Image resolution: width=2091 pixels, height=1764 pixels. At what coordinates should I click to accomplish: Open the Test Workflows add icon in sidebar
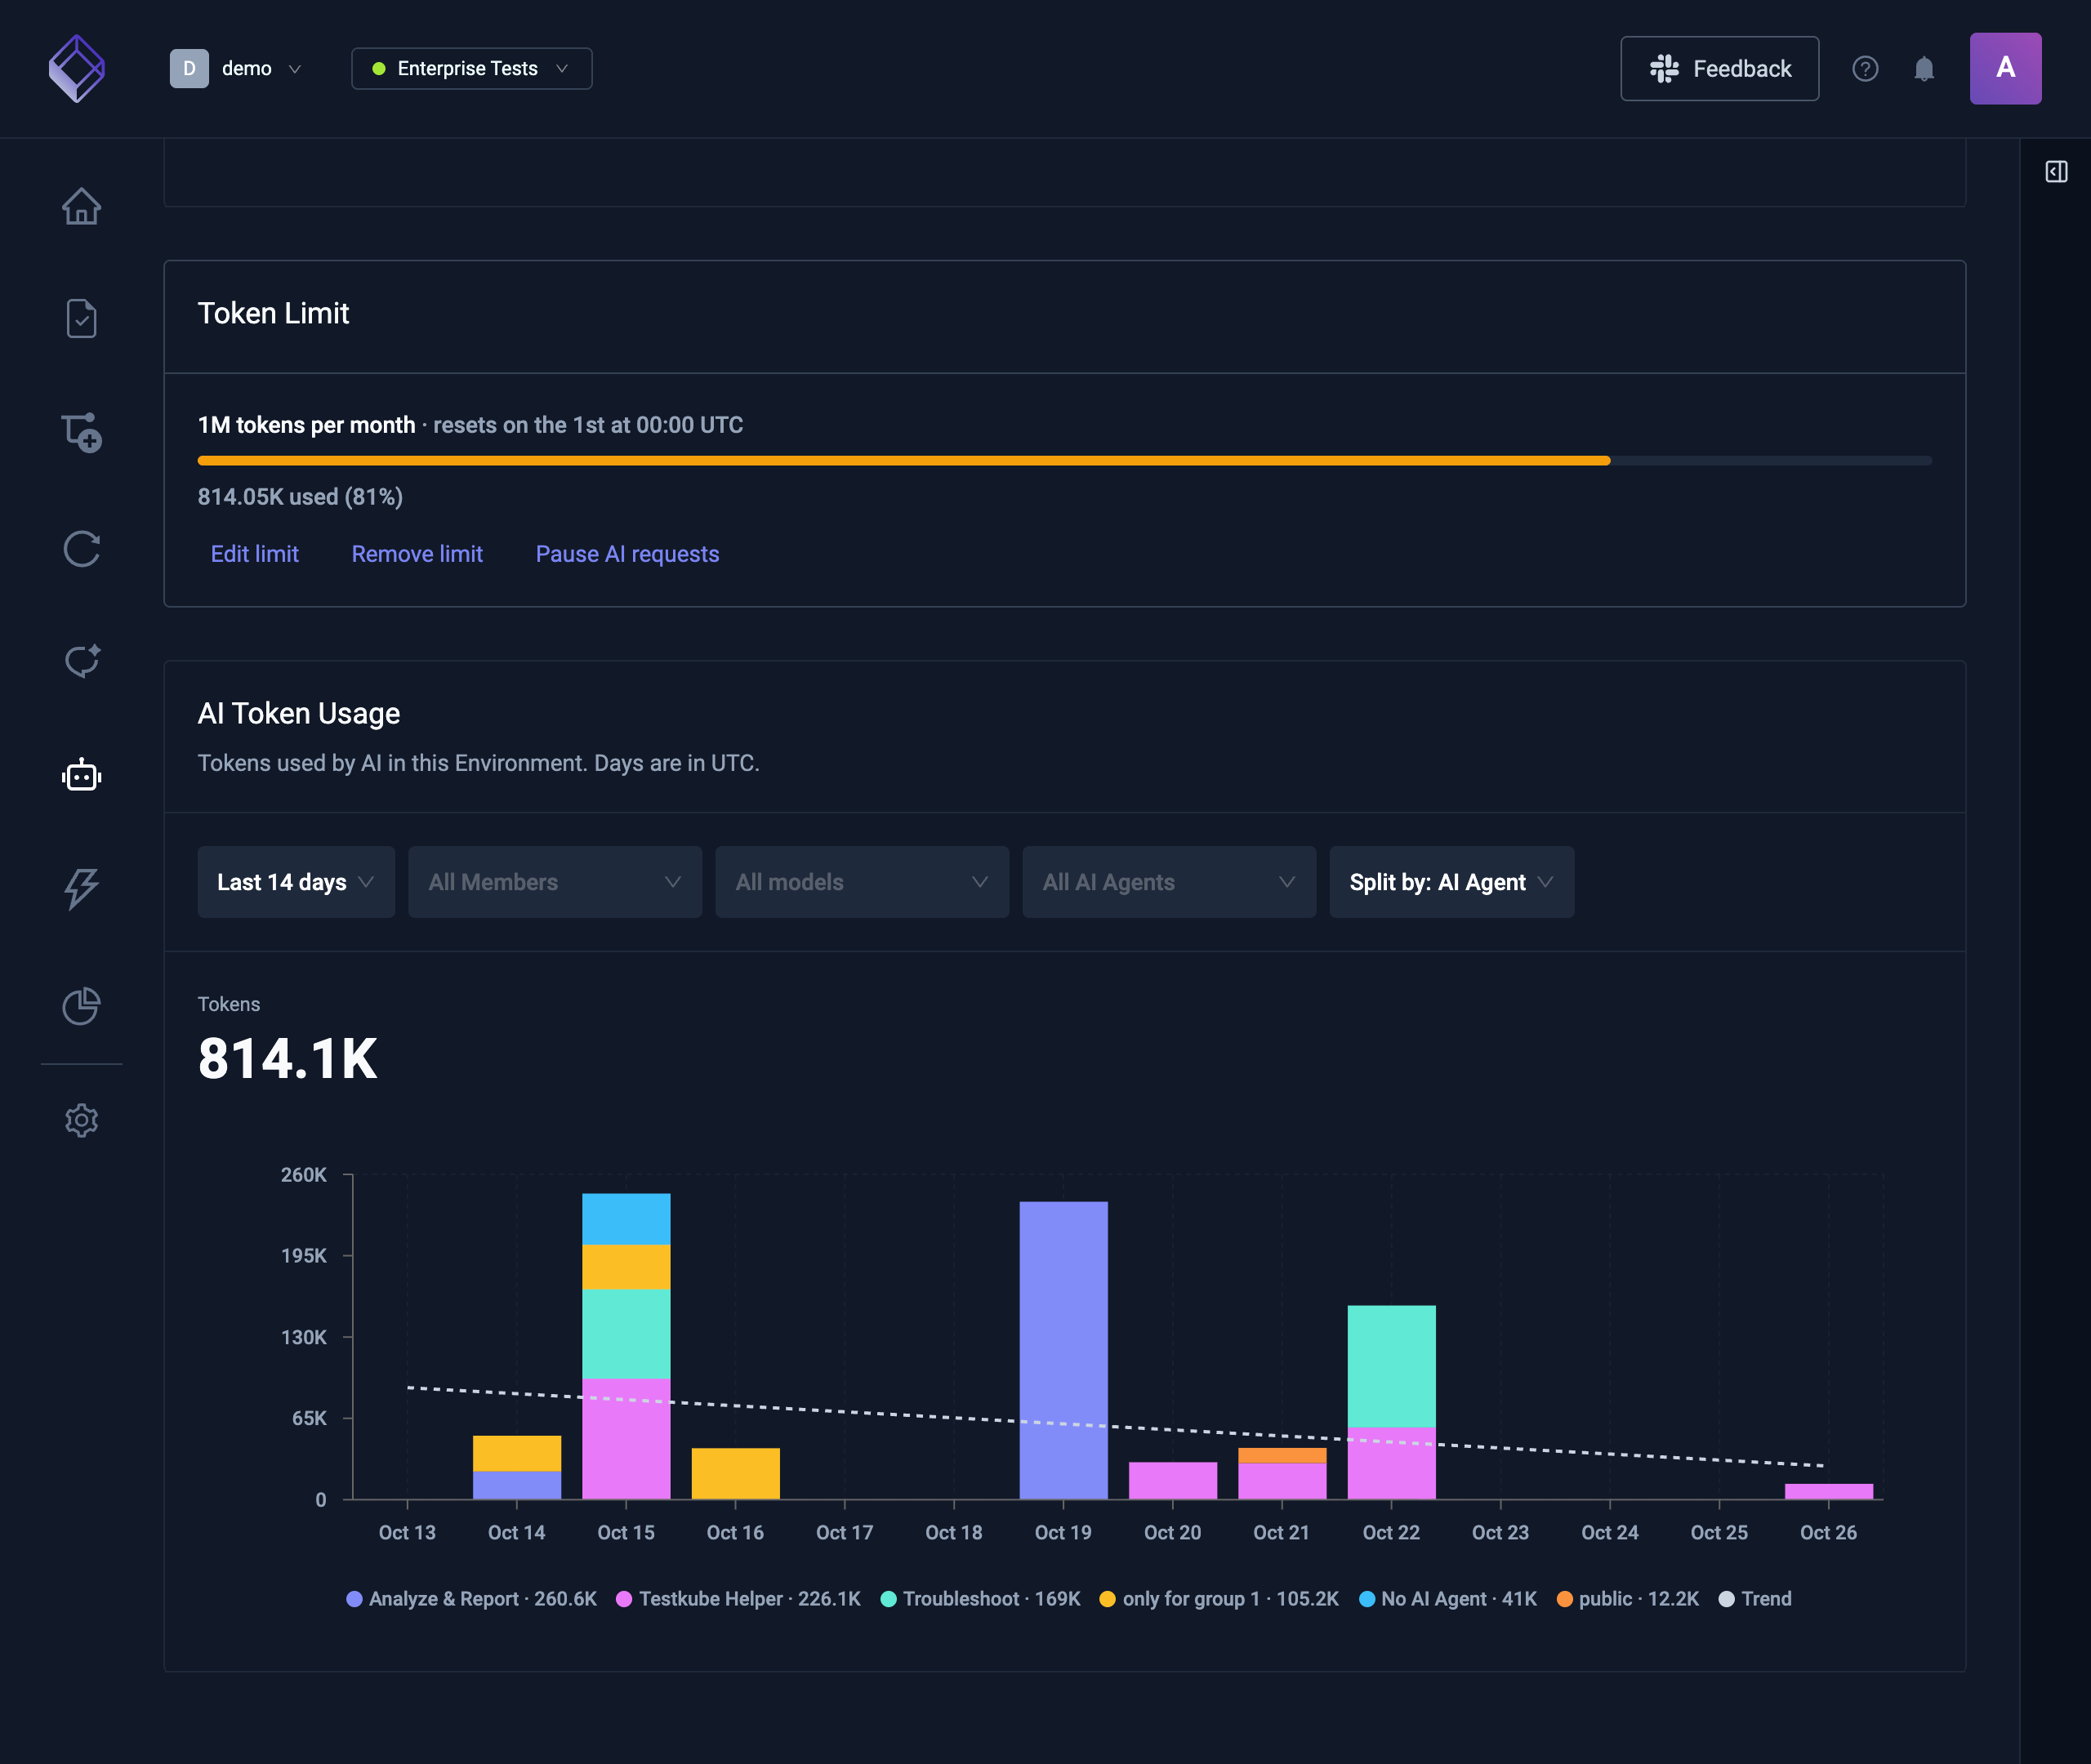81,432
